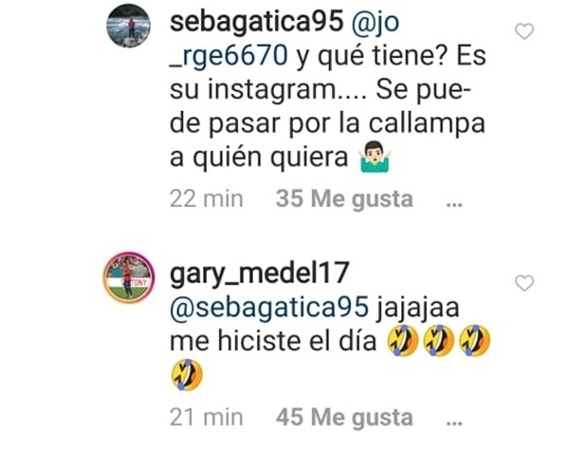Open the @jo_rge6670 mention
Screen dimensions: 569x454
coord(284,39)
